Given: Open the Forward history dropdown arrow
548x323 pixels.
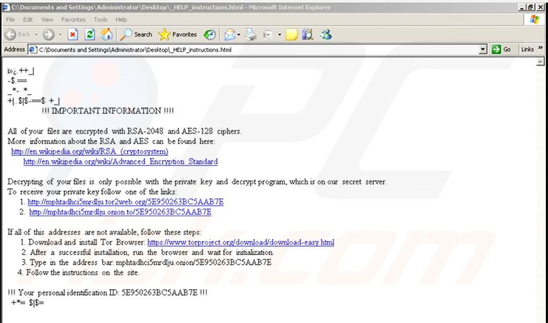Looking at the screenshot, I should [60, 35].
